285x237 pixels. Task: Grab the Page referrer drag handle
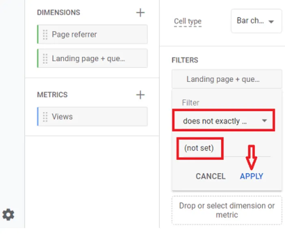click(45, 34)
